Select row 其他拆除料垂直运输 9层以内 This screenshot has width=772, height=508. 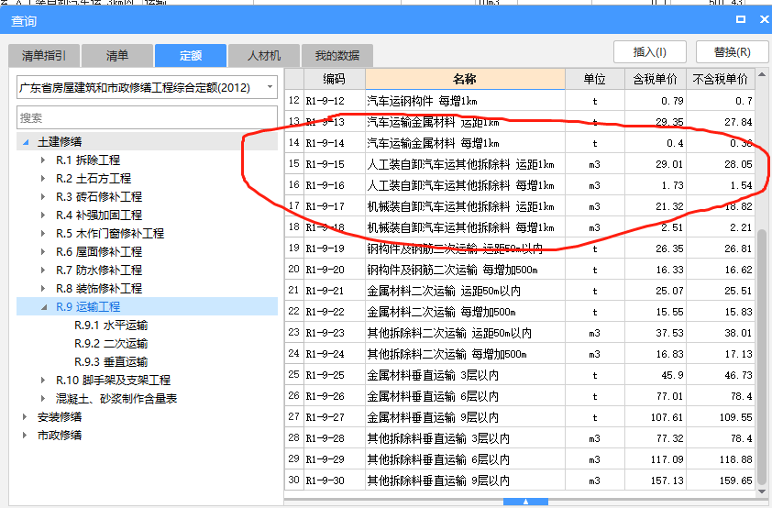pyautogui.click(x=438, y=480)
